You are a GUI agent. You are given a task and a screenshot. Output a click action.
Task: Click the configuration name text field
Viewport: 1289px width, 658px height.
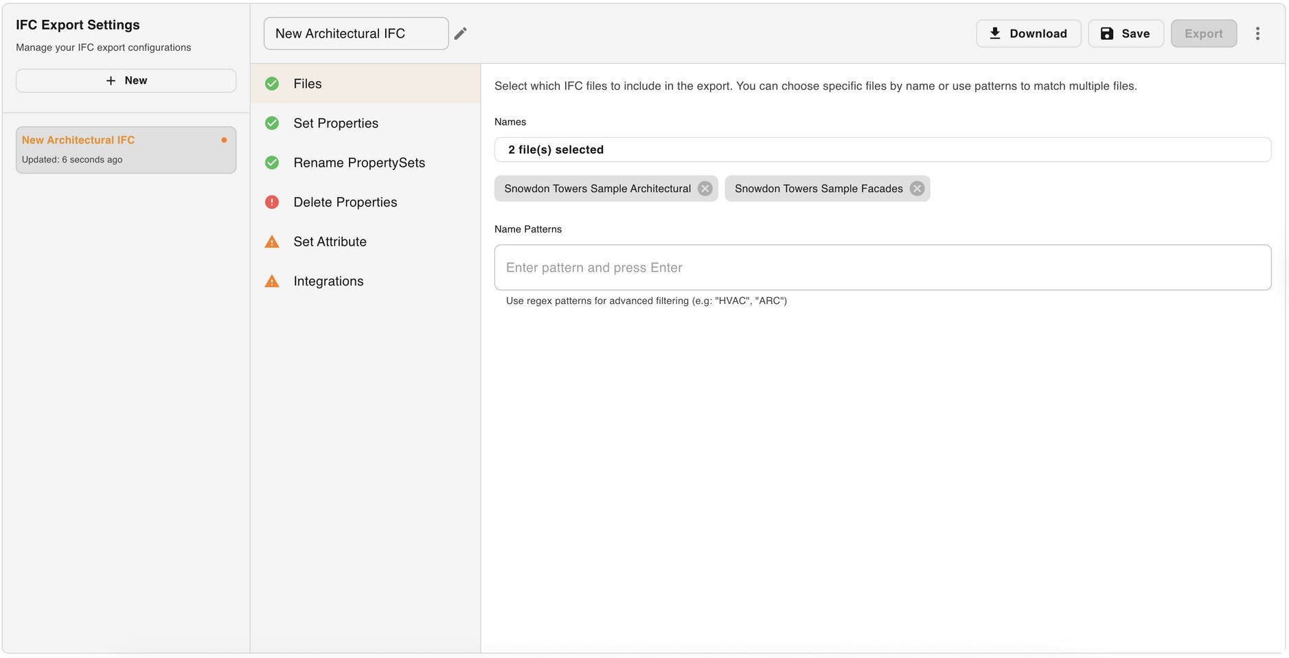(x=356, y=34)
